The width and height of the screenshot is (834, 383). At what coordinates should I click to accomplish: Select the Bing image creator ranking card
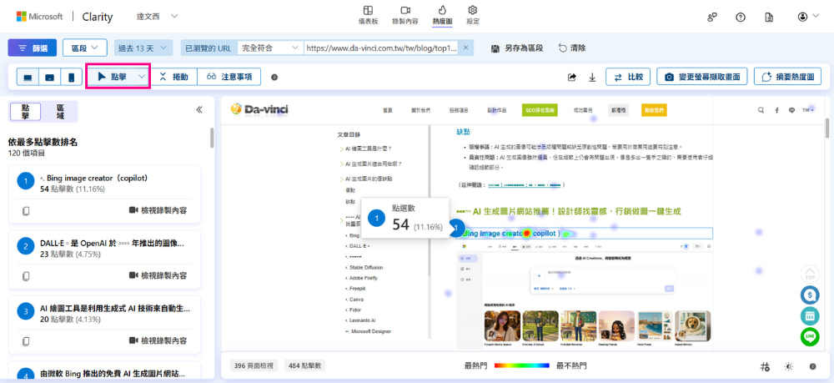coord(104,194)
